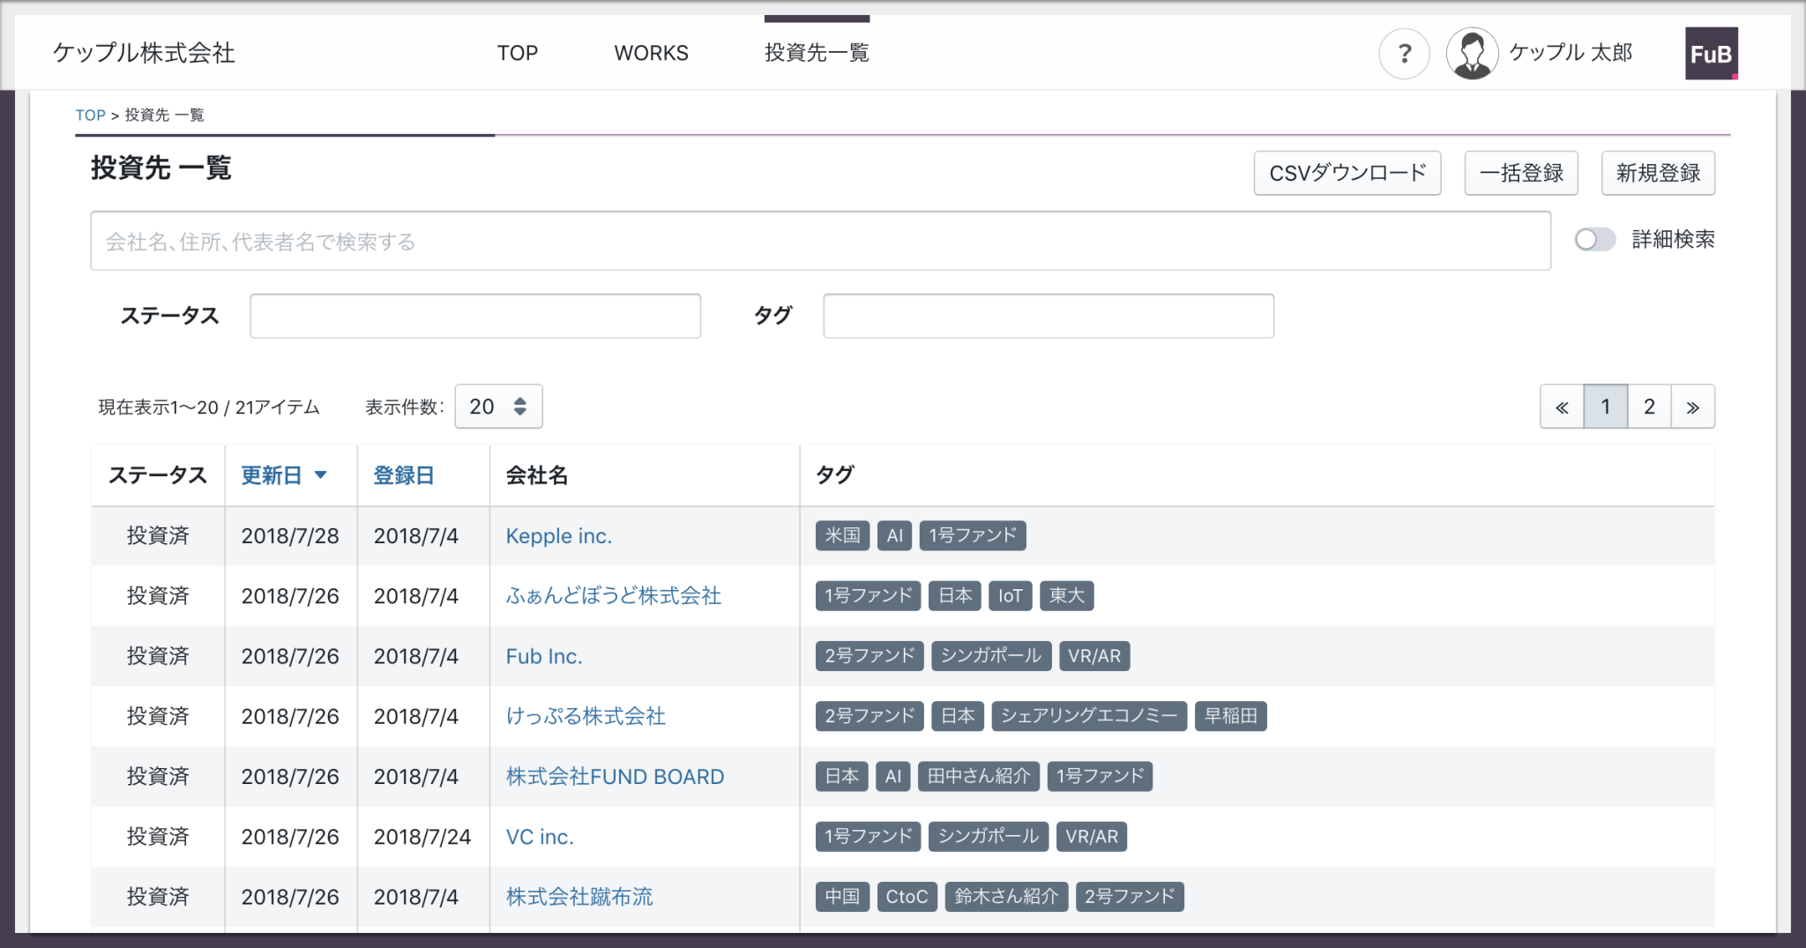The height and width of the screenshot is (948, 1806).
Task: Open the Fub Inc. company link
Action: (544, 656)
